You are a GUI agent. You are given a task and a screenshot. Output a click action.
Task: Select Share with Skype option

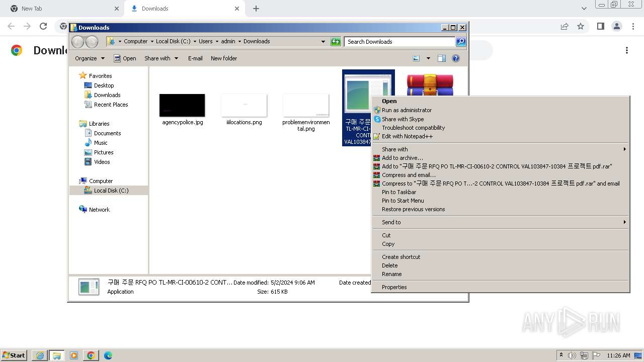(x=403, y=119)
